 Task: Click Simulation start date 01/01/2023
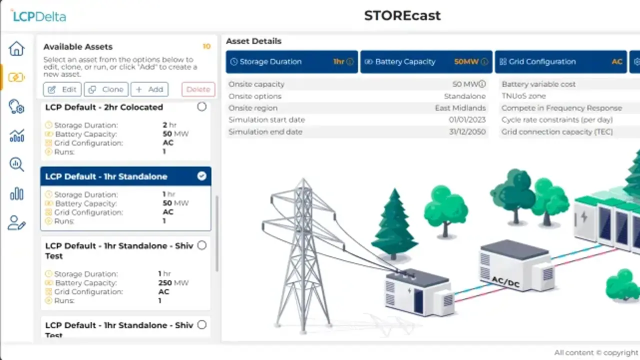pos(467,120)
